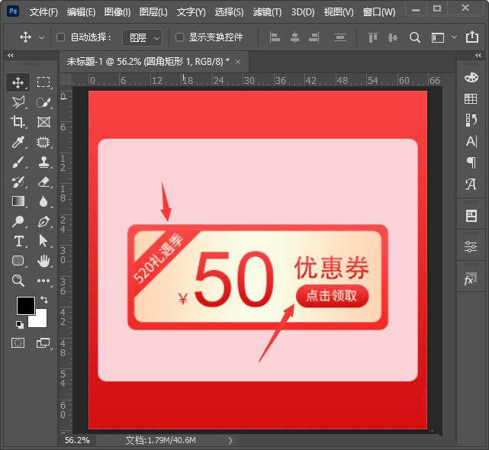
Task: Pick the Eraser tool
Action: [x=43, y=182]
